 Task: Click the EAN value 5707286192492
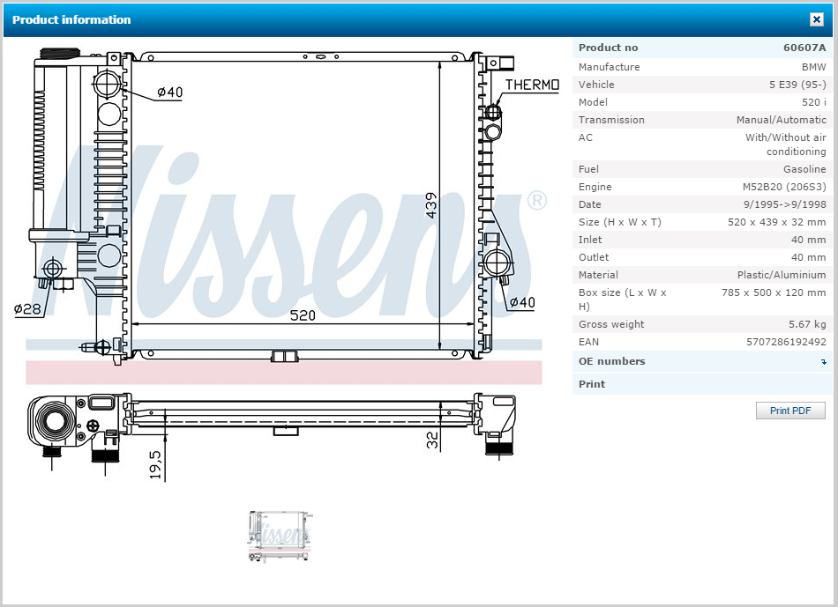786,342
